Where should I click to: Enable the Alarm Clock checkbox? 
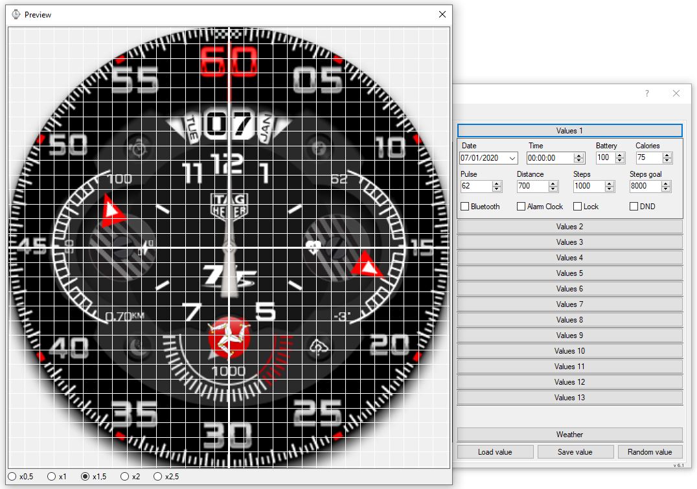tap(521, 206)
